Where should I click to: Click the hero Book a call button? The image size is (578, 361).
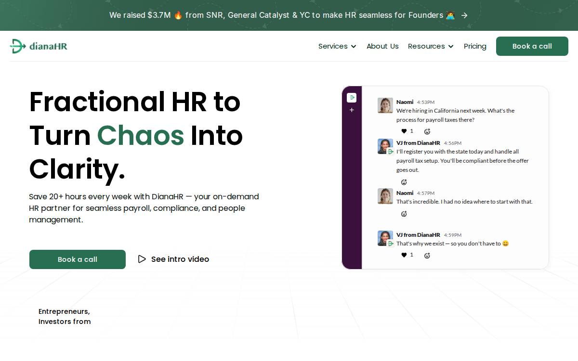[78, 259]
